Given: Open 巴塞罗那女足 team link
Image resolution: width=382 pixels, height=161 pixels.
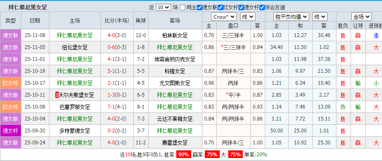Looking at the screenshot, I should (75, 107).
